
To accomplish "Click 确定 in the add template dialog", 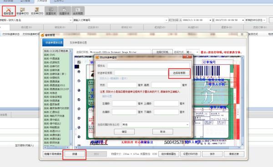I will (x=124, y=132).
